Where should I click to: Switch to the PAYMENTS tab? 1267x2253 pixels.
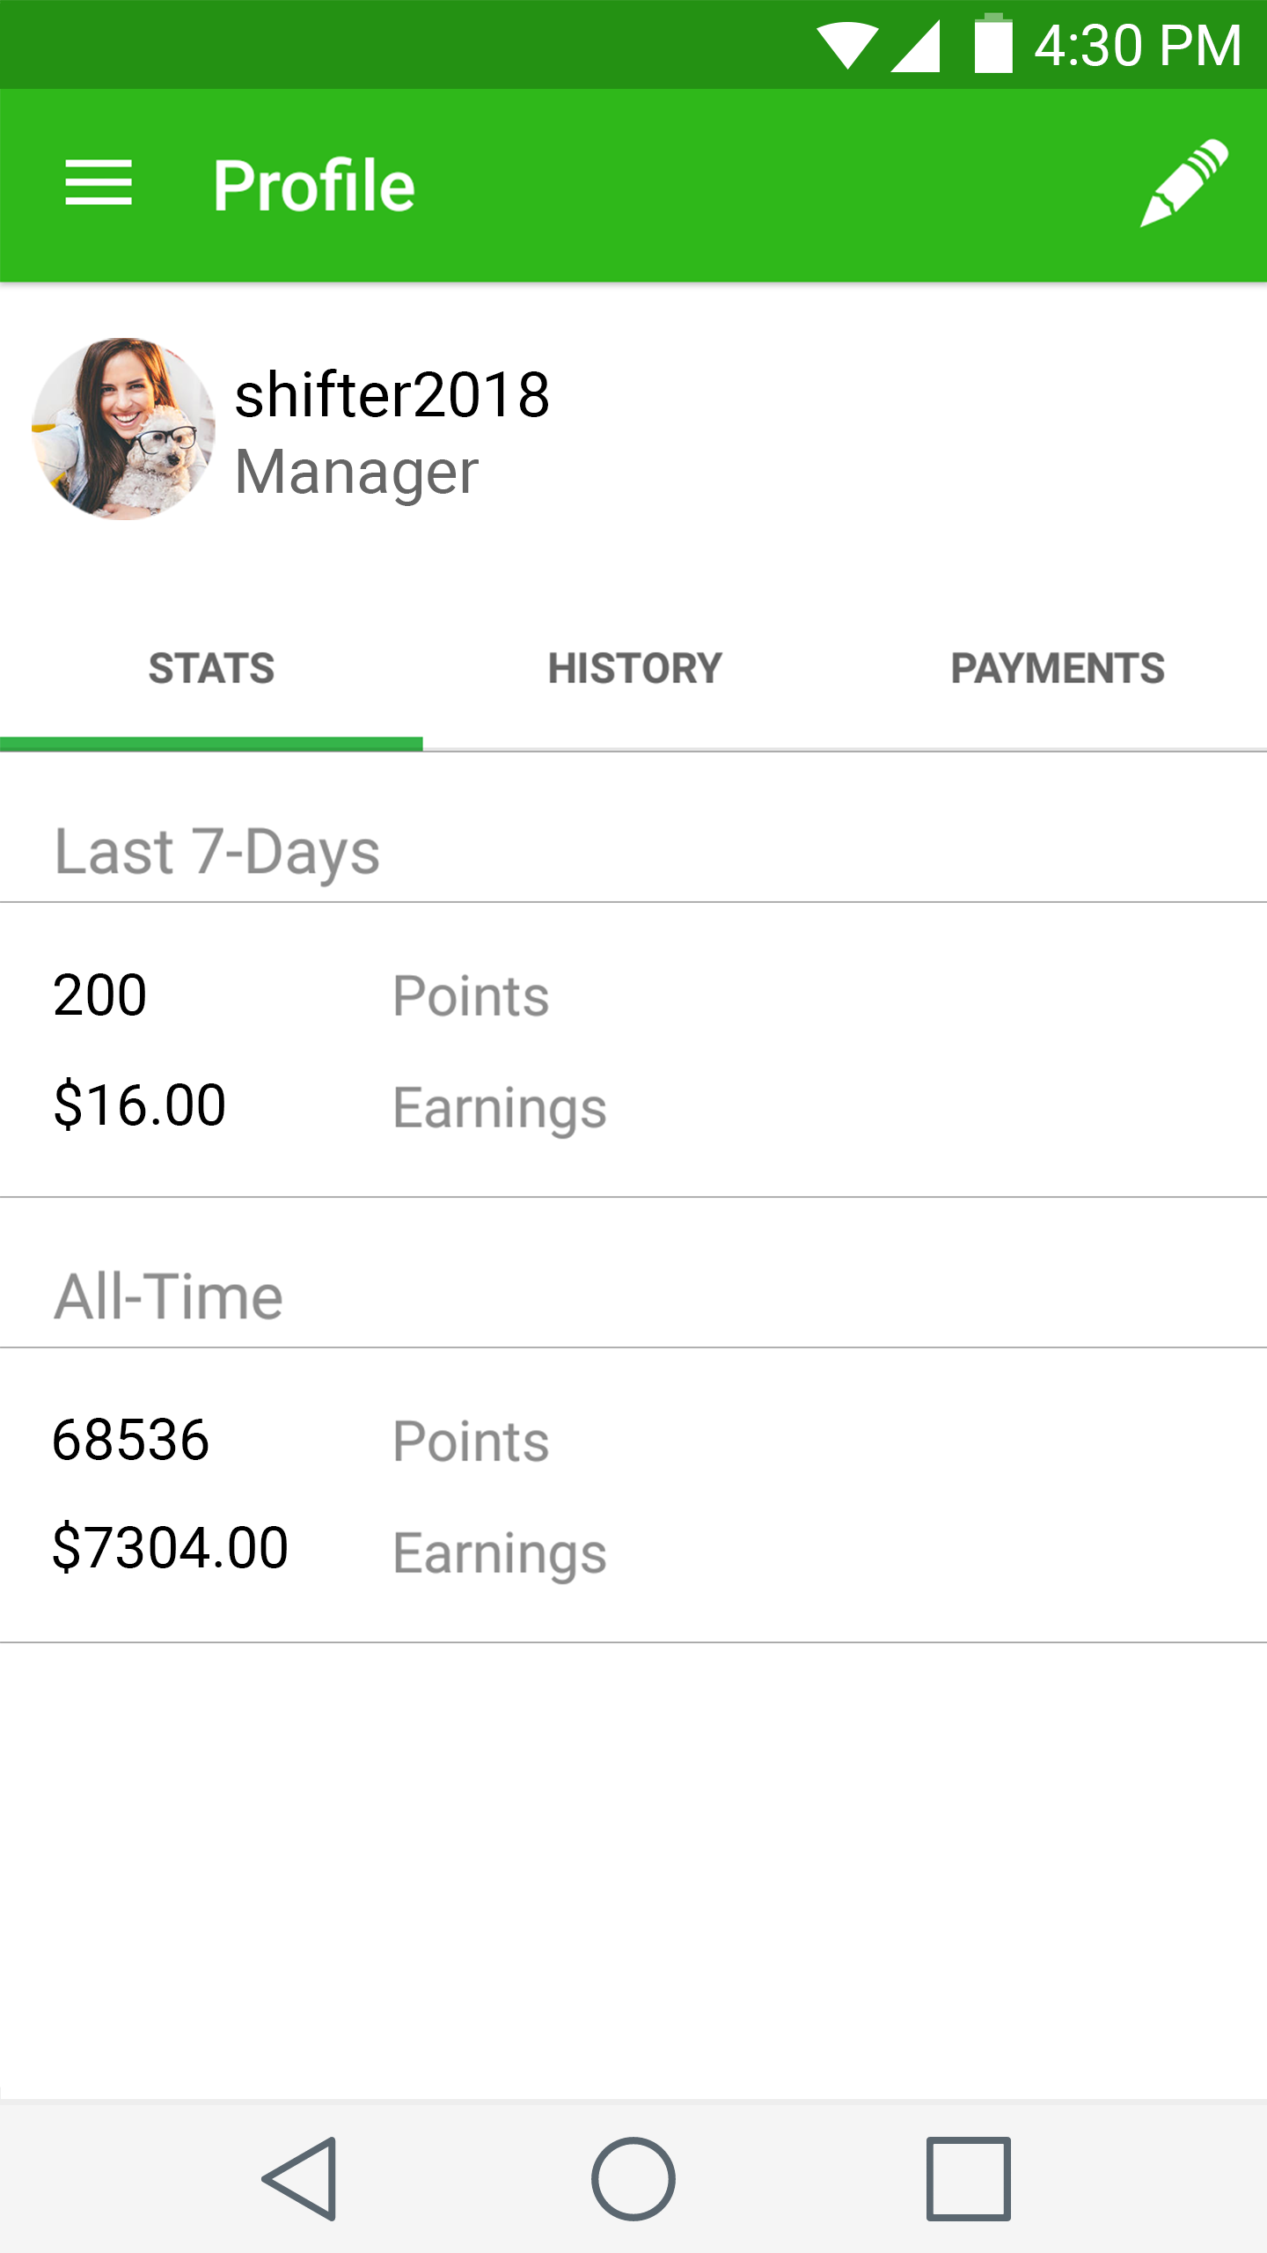tap(1058, 669)
